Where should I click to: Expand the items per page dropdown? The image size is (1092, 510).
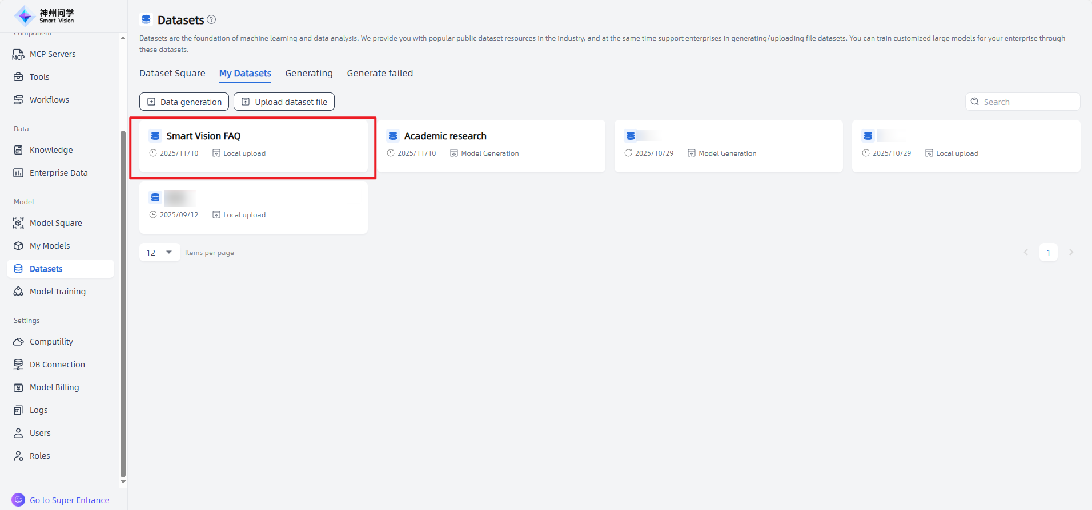(159, 253)
